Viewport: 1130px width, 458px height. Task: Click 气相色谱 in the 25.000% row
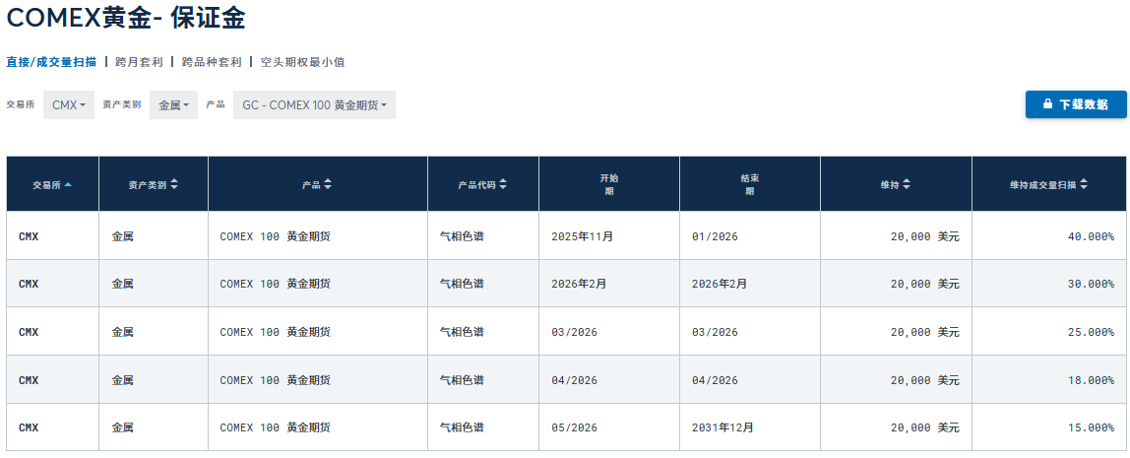[462, 332]
